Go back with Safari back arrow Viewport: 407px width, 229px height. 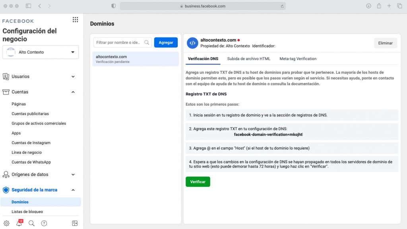pos(40,6)
